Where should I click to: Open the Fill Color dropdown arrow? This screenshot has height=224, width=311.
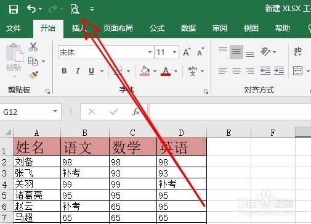point(155,71)
